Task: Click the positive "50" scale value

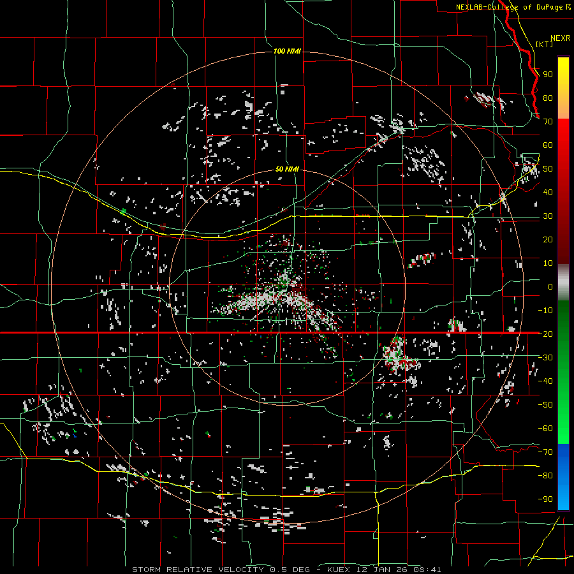Action: click(548, 169)
